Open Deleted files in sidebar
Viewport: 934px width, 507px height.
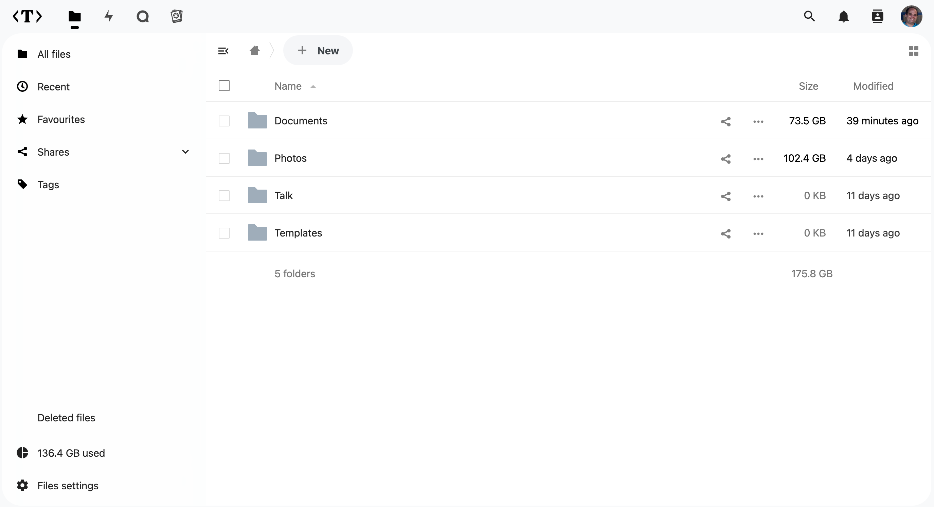(103, 418)
